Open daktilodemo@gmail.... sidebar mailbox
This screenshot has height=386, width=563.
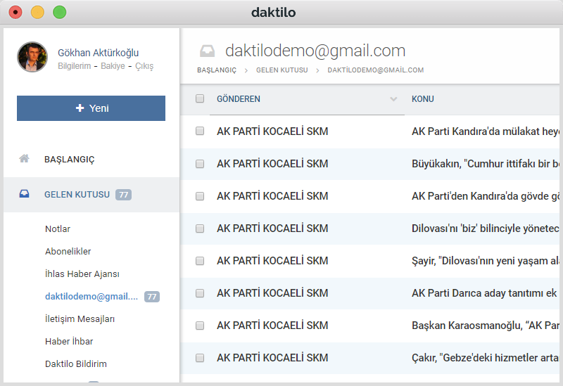(91, 296)
